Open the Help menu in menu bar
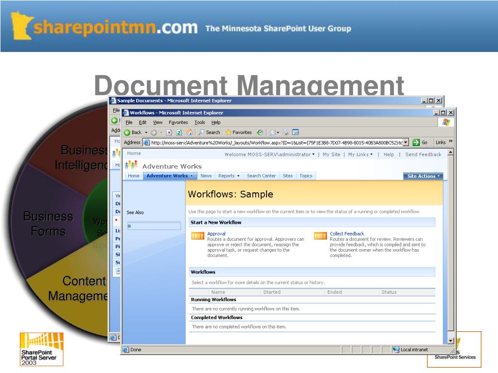Image resolution: width=498 pixels, height=373 pixels. [x=216, y=122]
